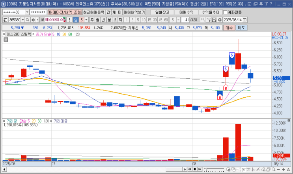Select the 주 weekly period button
Viewport: 293px width, 174px height.
point(92,20)
